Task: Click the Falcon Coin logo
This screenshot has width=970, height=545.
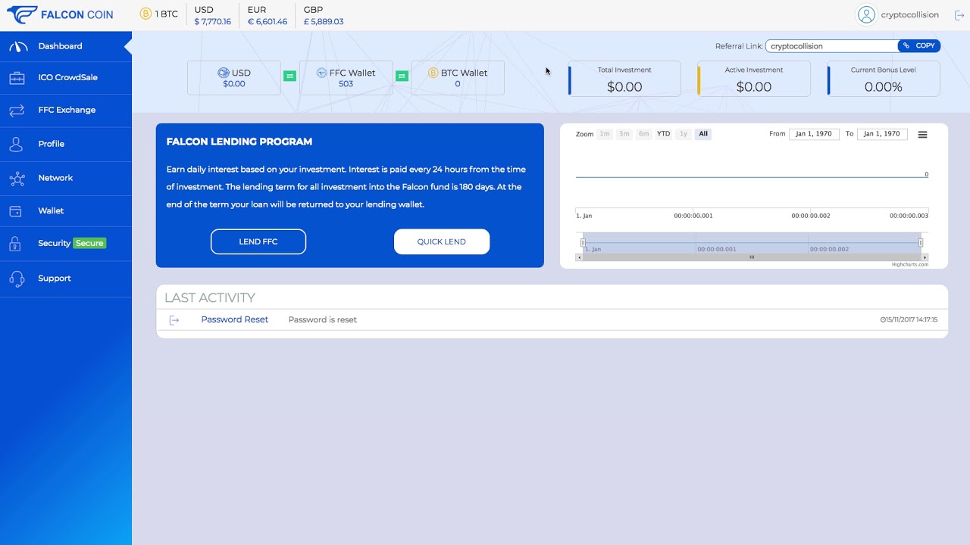Action: coord(60,14)
